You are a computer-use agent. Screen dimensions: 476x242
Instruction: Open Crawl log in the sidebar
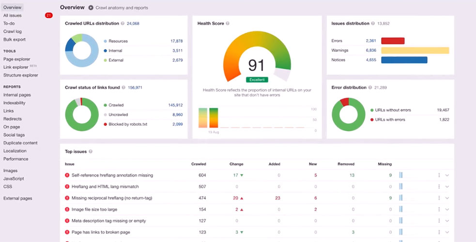pyautogui.click(x=13, y=31)
